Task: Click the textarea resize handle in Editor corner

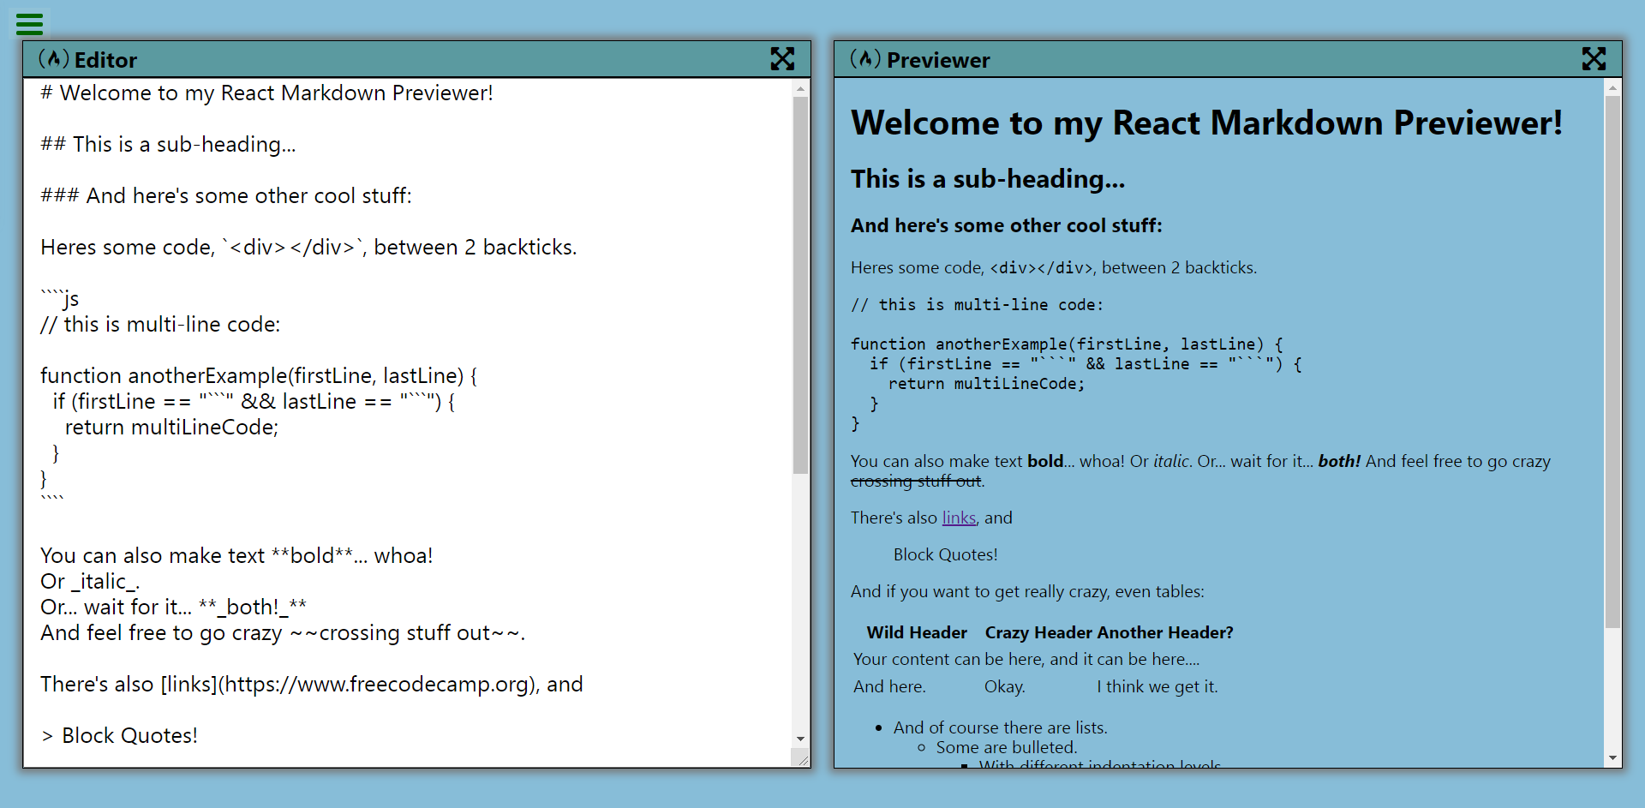Action: click(801, 757)
